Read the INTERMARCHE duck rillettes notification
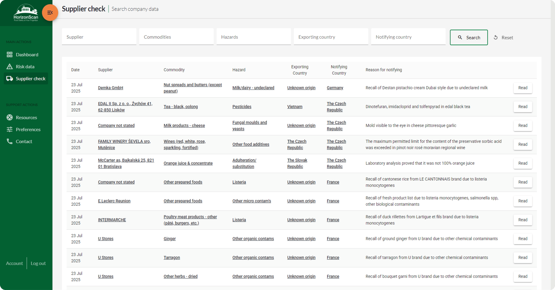Screen dimensions: 555x290 pos(523,220)
